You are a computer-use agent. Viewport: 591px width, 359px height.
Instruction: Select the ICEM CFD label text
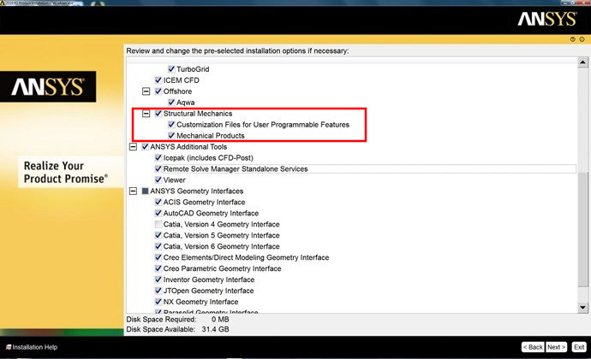point(181,80)
